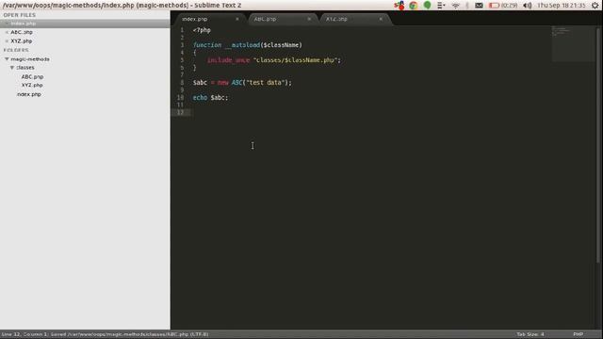Close ABC.php in Open Files list
This screenshot has height=339, width=603.
pyautogui.click(x=7, y=32)
